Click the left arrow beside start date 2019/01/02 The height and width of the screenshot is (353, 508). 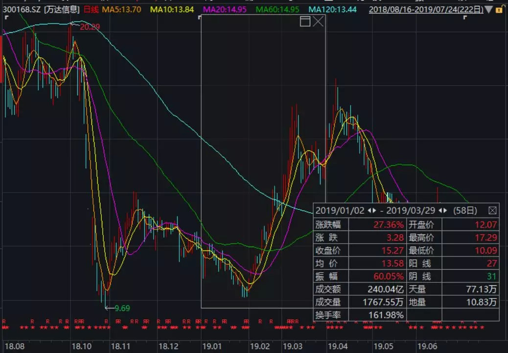[369, 210]
